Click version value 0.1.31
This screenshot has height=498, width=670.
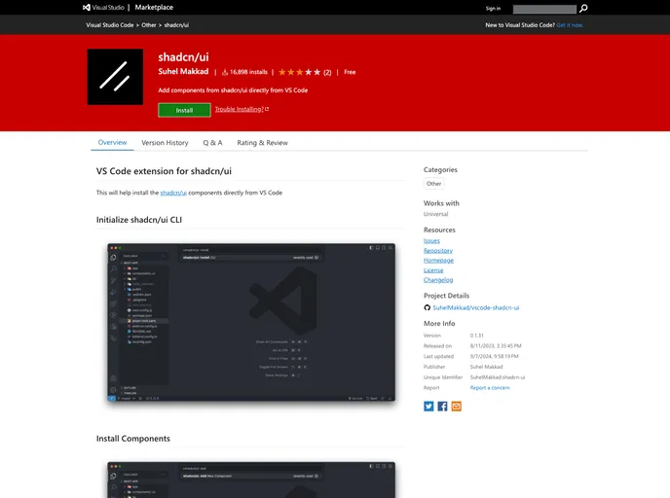477,336
